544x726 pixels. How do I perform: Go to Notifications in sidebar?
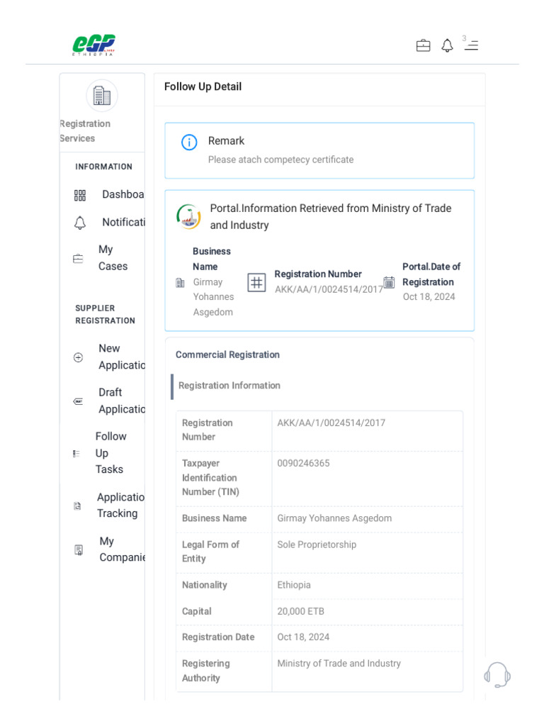123,222
